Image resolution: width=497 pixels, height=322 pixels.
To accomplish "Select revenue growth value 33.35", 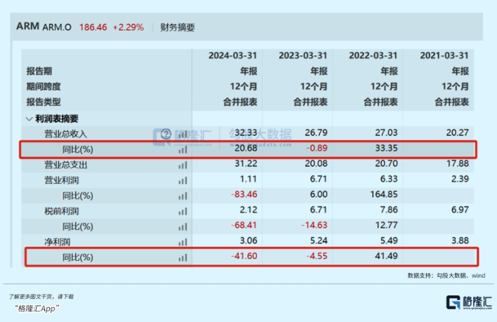I will (386, 148).
